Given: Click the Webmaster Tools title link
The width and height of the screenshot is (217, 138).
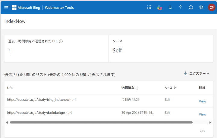Looking at the screenshot, I should click(59, 8).
